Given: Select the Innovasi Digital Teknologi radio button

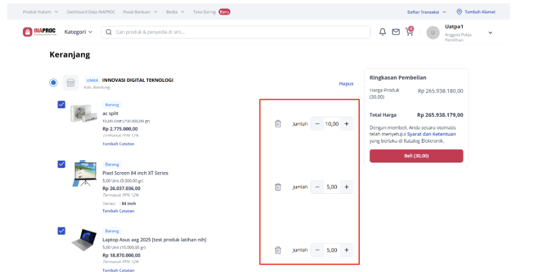Looking at the screenshot, I should [54, 82].
